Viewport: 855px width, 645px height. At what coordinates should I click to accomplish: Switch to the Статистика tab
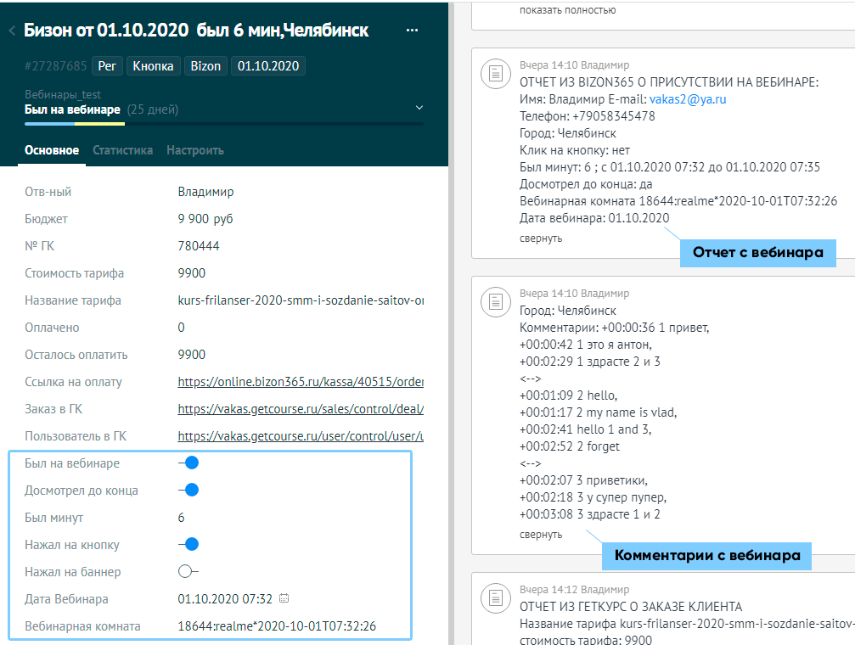coord(122,150)
